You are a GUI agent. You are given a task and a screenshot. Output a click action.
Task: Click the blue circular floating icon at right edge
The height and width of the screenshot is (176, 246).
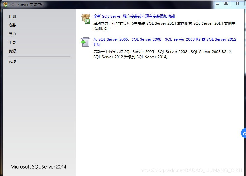244,133
